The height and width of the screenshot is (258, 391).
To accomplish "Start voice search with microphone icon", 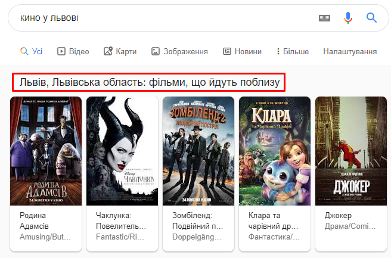I will coord(348,18).
